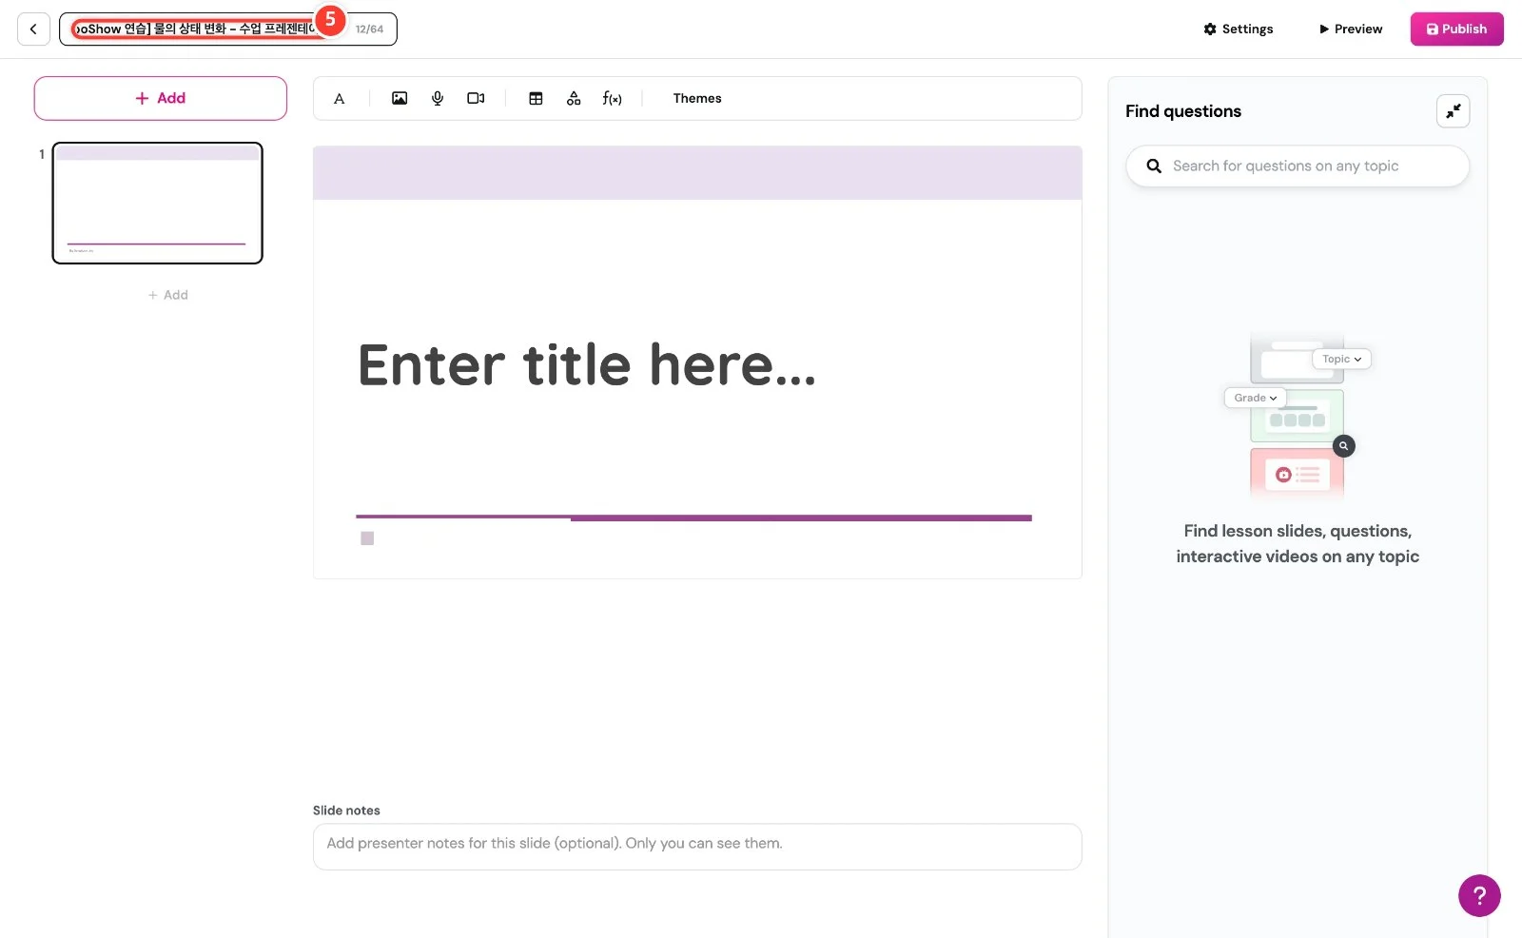
Task: Open the shapes tool icon
Action: 574,98
